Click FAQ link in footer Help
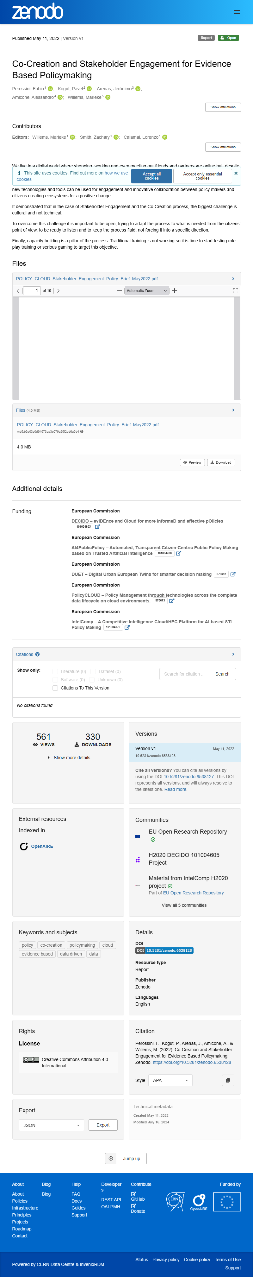 76,1194
